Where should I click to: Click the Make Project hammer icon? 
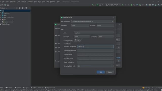(93, 5)
